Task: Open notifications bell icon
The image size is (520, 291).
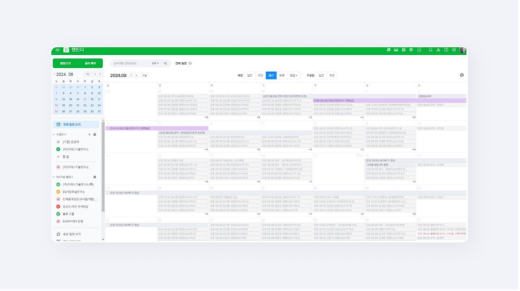Action: (431, 50)
